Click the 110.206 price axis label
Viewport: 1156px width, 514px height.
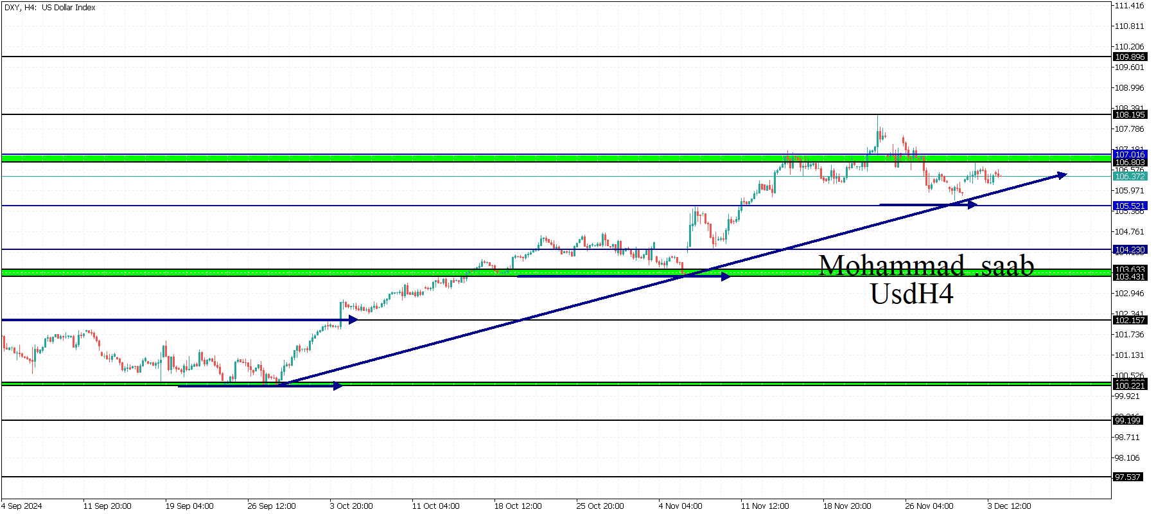coord(1130,47)
